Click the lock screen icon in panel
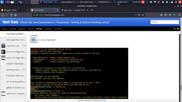The height and width of the screenshot is (102, 182). coord(172,2)
